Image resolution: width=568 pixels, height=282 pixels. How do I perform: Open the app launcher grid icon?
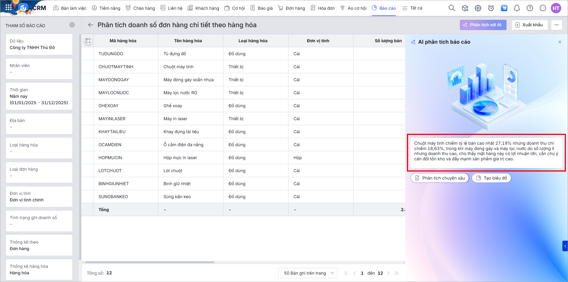point(9,8)
